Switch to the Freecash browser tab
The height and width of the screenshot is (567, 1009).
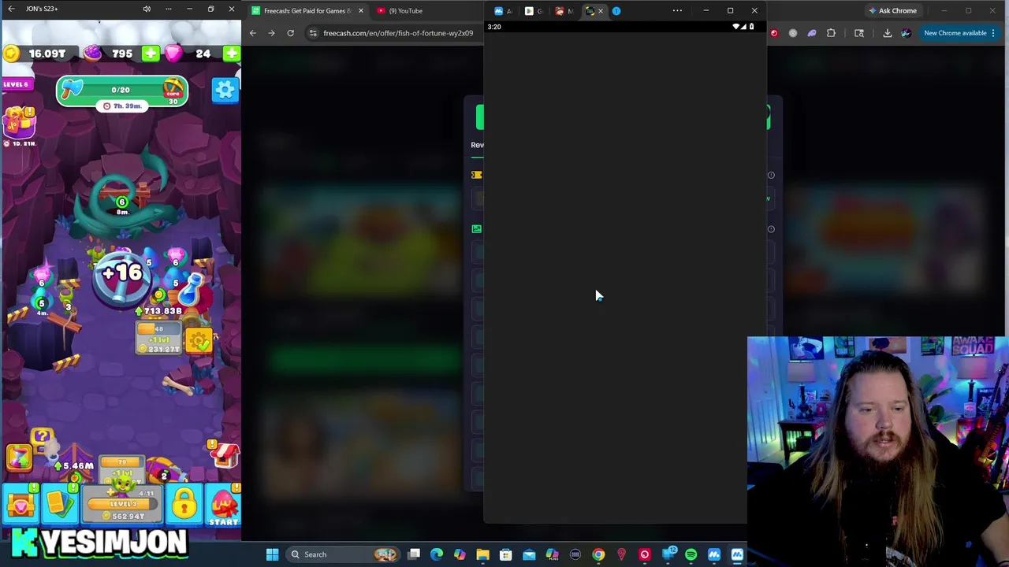pos(307,10)
